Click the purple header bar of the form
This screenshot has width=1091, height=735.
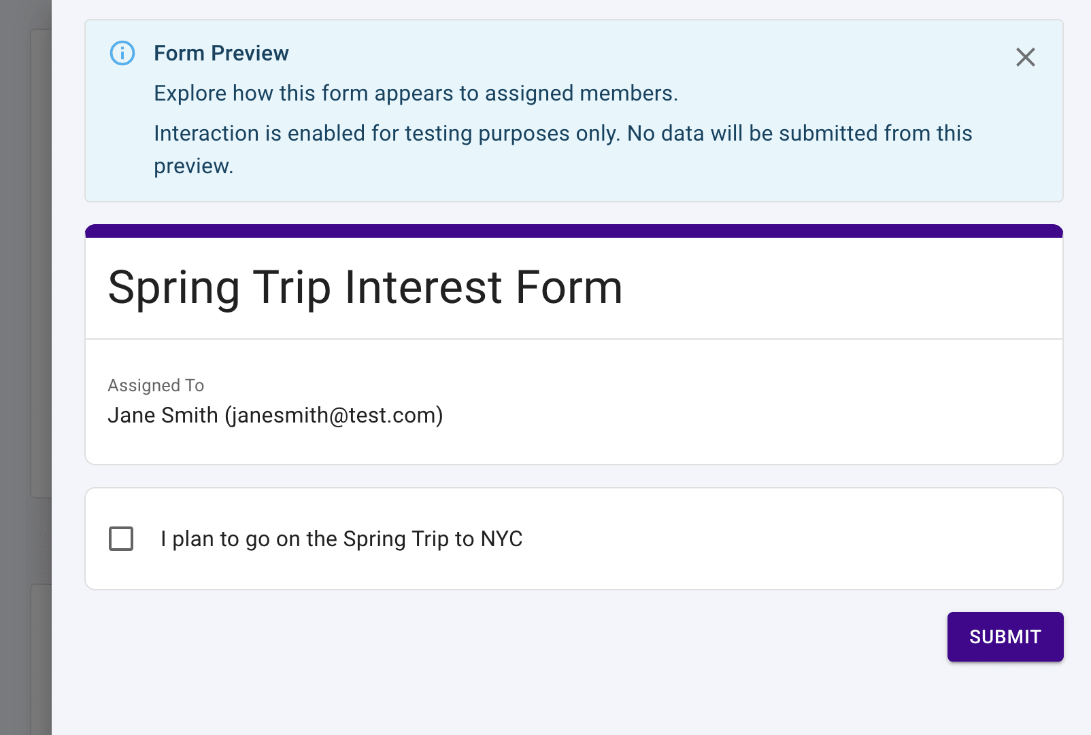573,231
